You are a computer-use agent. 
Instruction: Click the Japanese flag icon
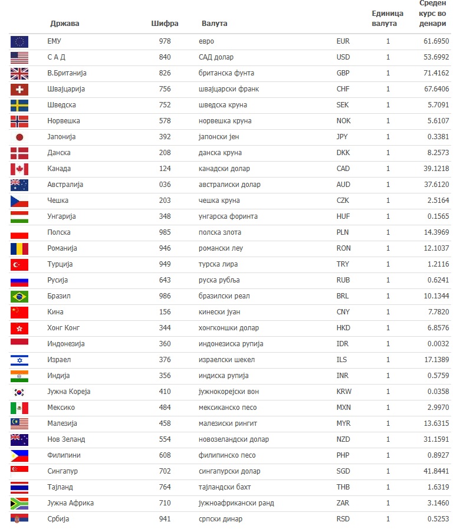pos(19,137)
